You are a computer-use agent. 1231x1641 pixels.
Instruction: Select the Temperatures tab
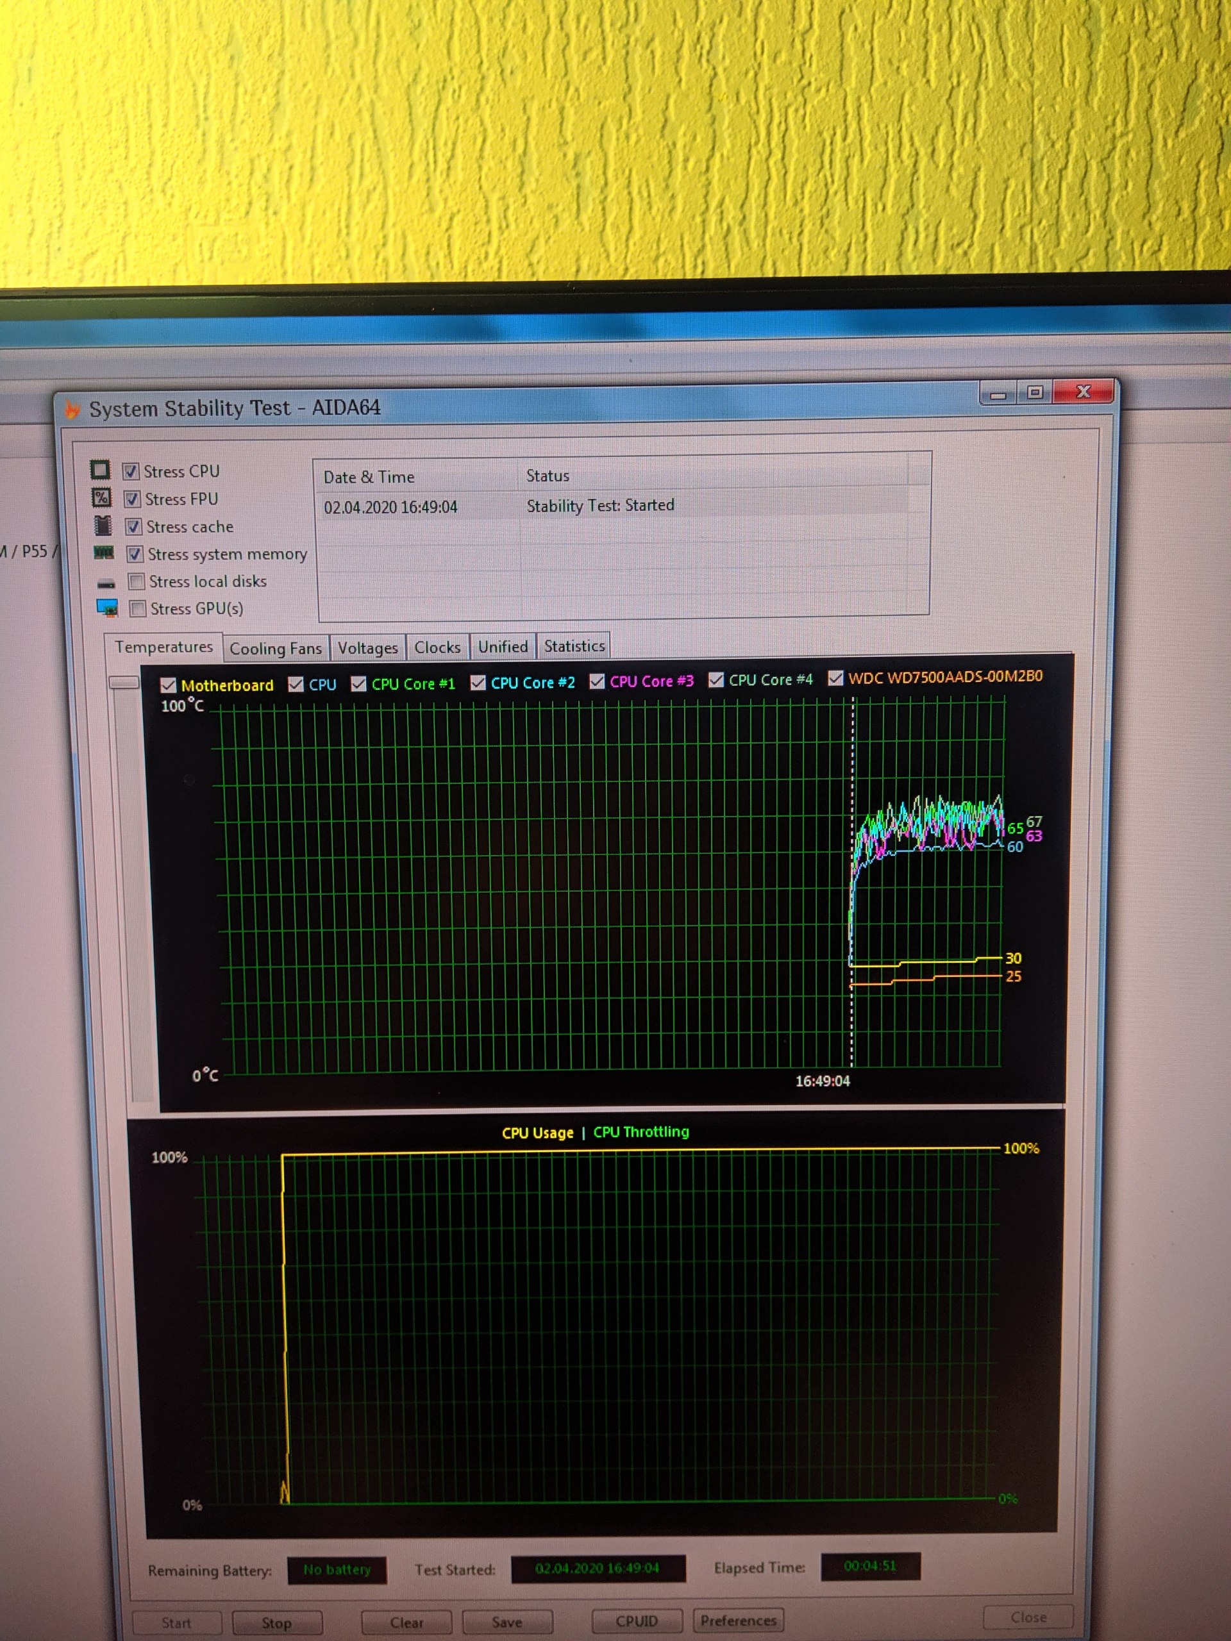pyautogui.click(x=164, y=647)
